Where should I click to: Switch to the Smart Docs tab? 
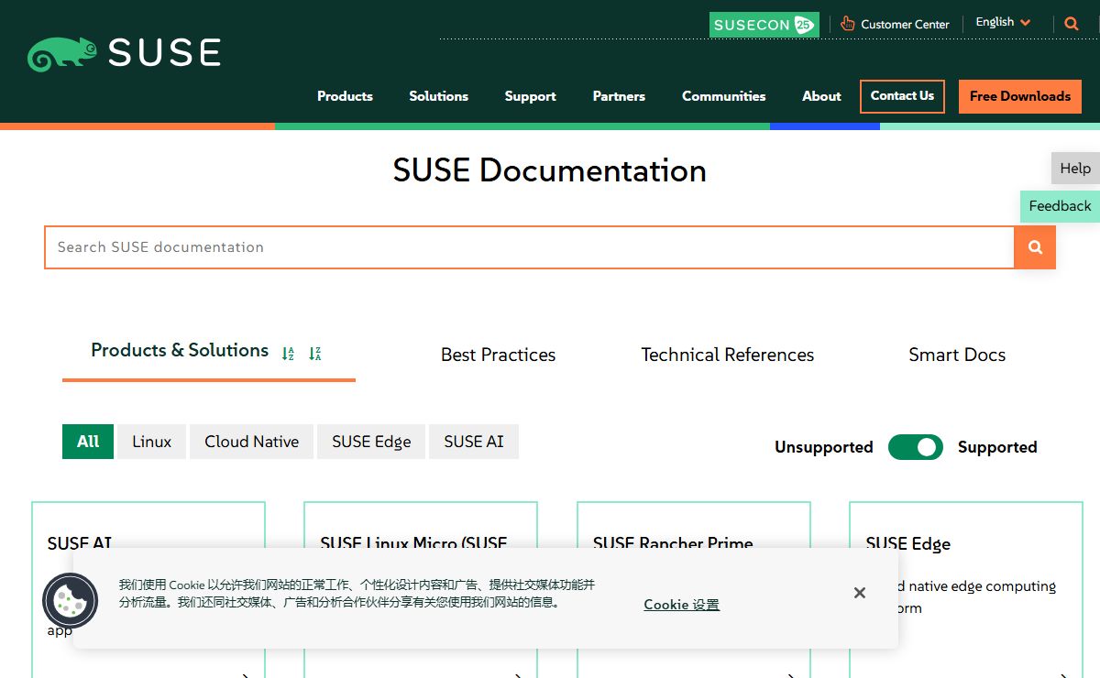tap(957, 355)
